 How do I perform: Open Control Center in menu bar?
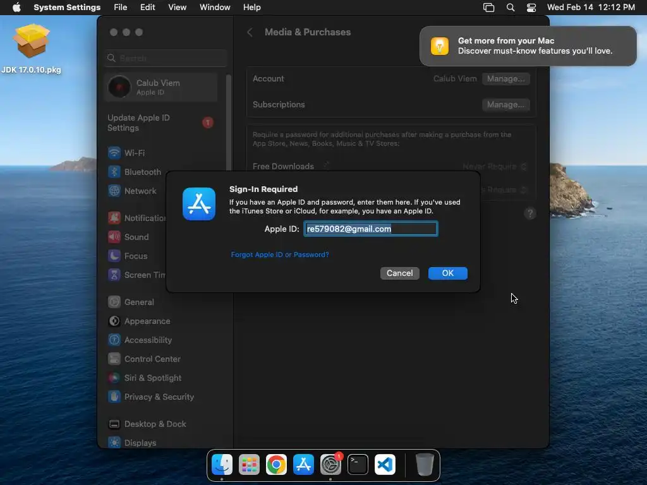531,8
